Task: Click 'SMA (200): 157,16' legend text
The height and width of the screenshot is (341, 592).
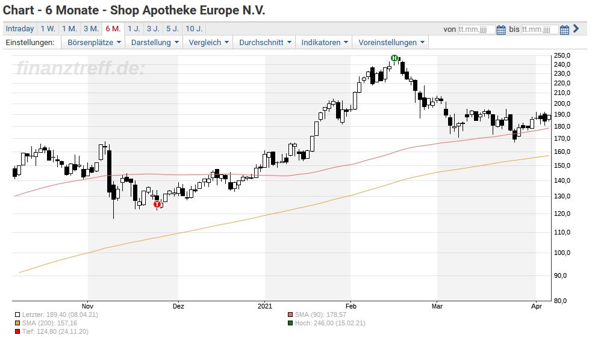Action: pos(49,324)
